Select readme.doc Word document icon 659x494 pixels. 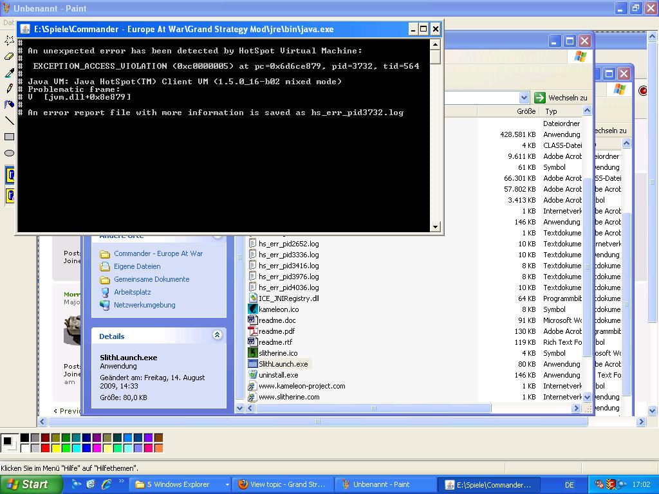pyautogui.click(x=252, y=320)
